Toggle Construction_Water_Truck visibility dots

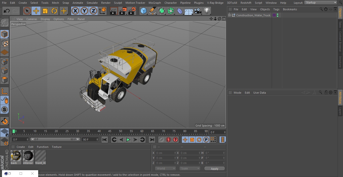[x=277, y=15]
